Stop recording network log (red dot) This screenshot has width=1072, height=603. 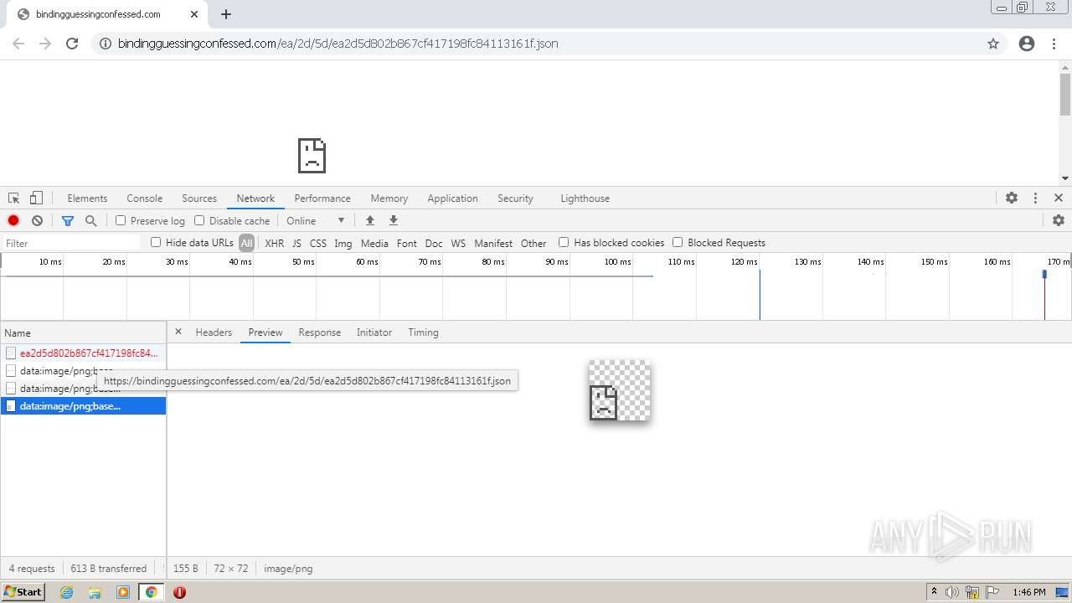click(x=13, y=220)
